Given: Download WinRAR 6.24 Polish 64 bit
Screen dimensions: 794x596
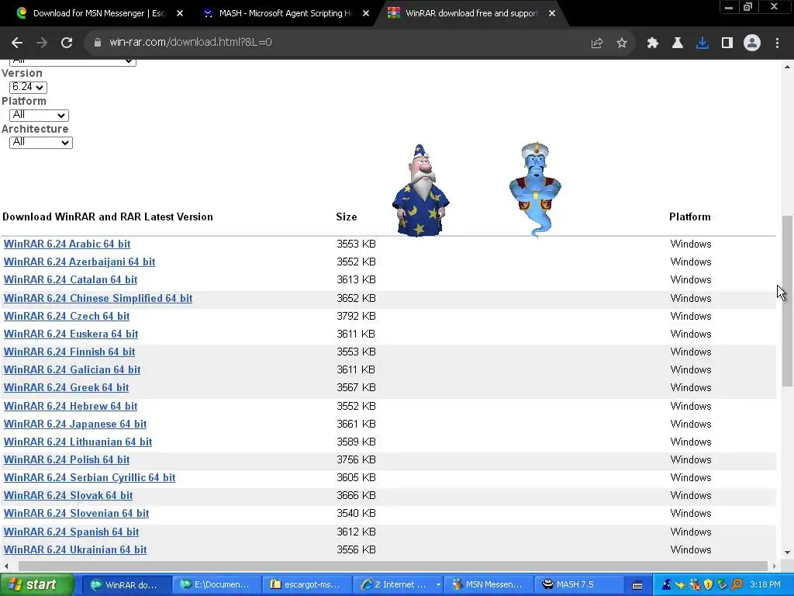Looking at the screenshot, I should pos(67,459).
